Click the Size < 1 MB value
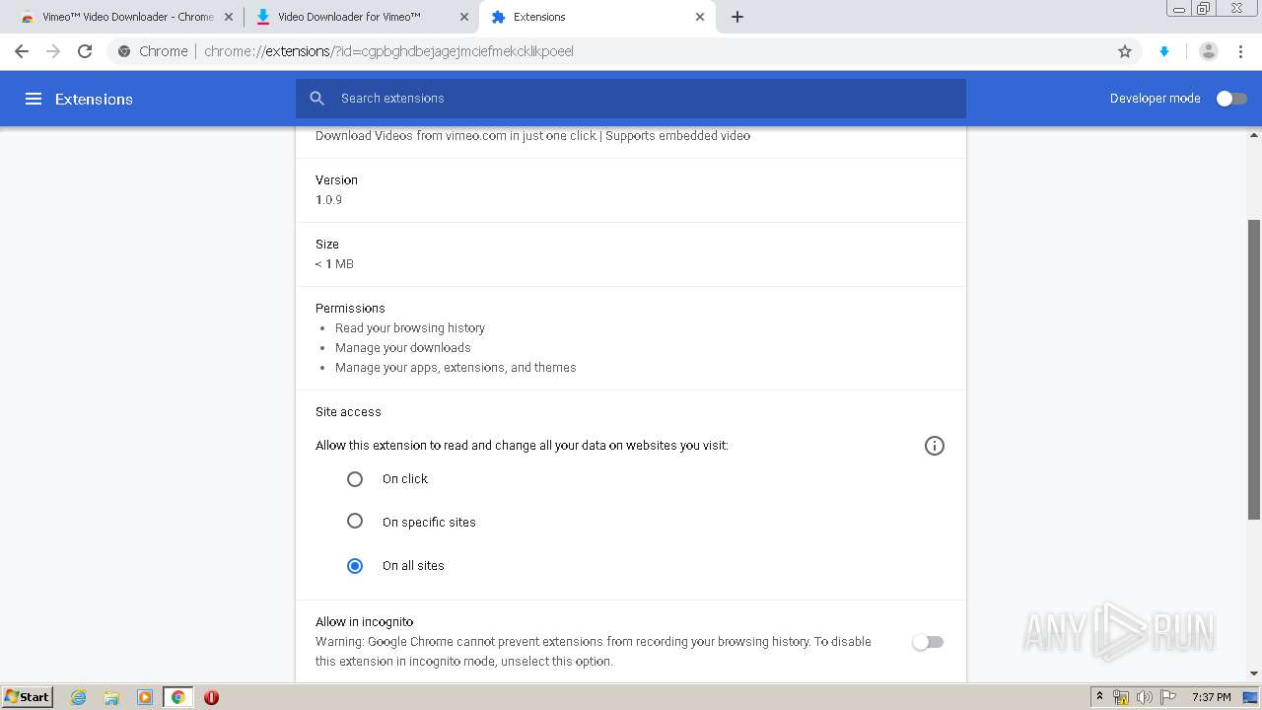Viewport: 1262px width, 710px height. point(334,264)
